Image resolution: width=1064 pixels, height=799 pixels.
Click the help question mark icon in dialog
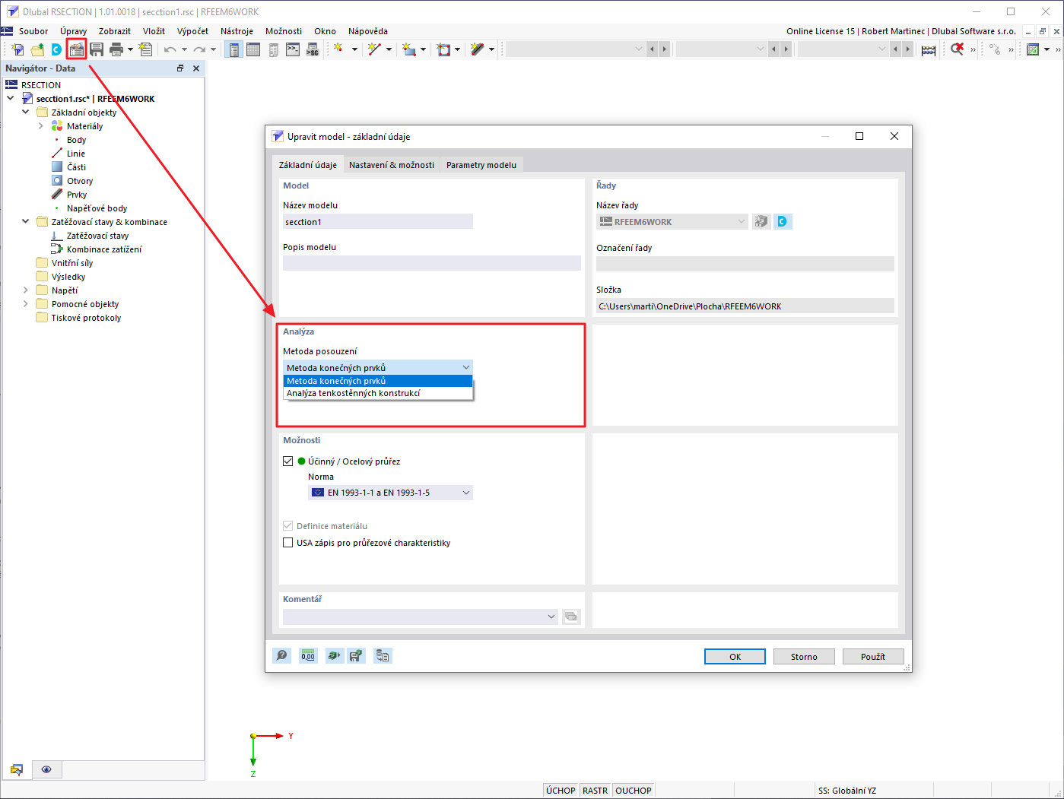[x=281, y=655]
